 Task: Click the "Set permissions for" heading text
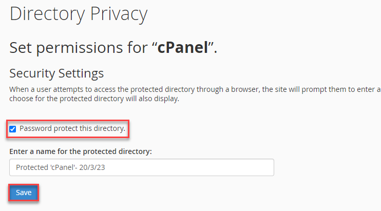(x=77, y=48)
